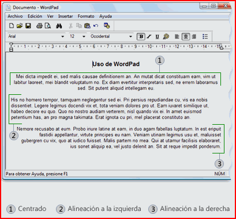
Task: Toggle Bold formatting
Action: point(141,37)
